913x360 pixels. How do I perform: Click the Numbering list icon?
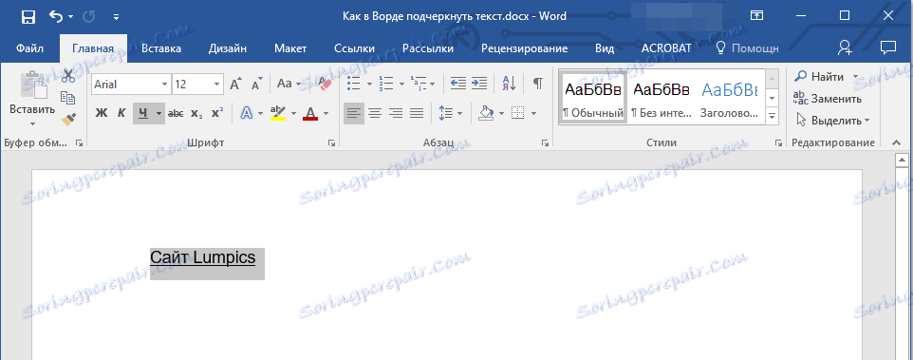(x=385, y=84)
